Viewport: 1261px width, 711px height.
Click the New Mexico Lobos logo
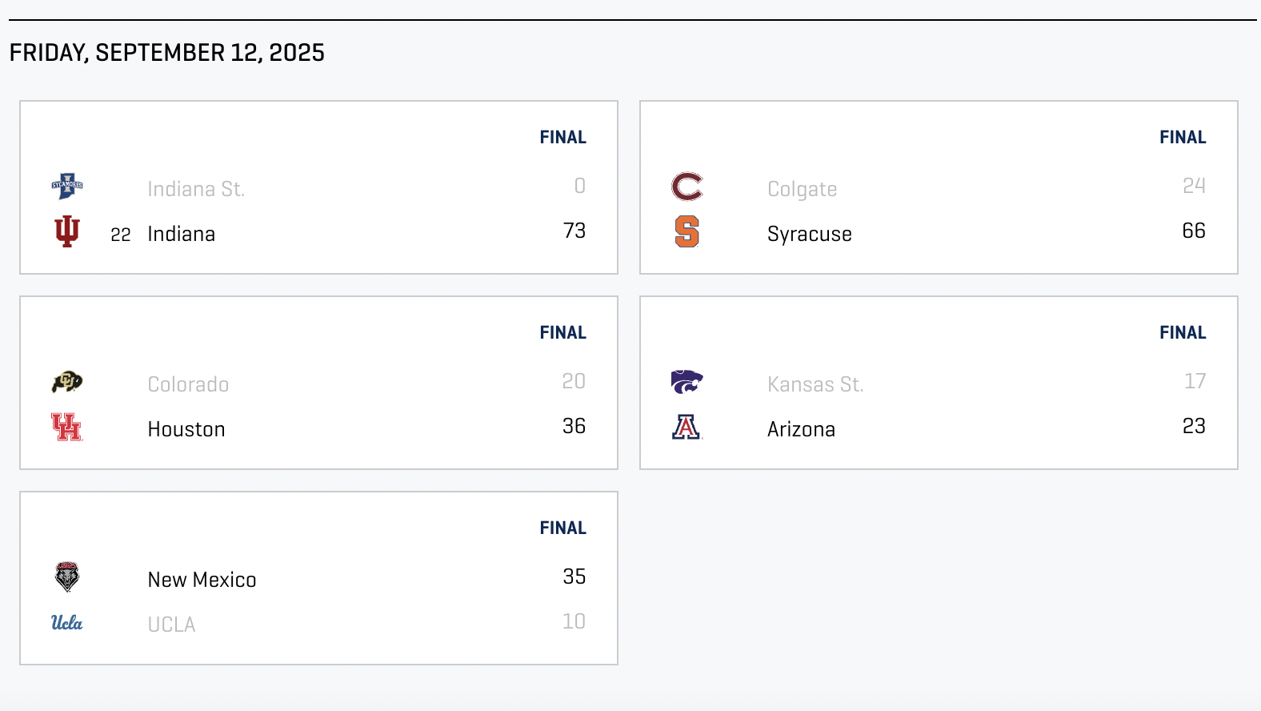(x=67, y=576)
